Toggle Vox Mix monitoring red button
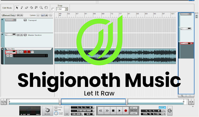Image resolution: width=199 pixels, height=117 pixels. pos(25,52)
